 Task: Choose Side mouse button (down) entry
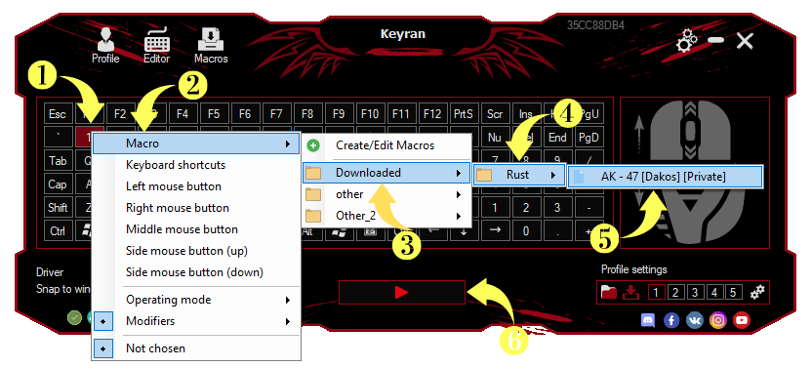tap(197, 272)
